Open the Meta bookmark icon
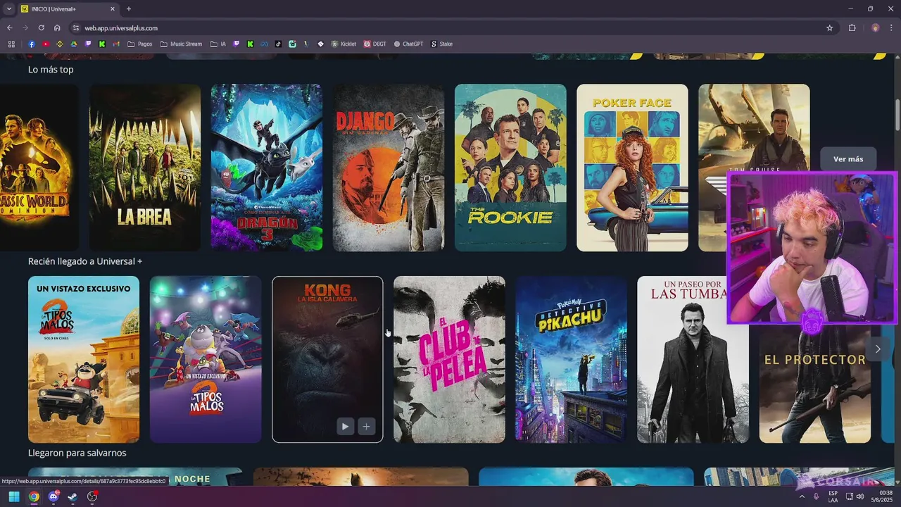901x507 pixels. (264, 44)
